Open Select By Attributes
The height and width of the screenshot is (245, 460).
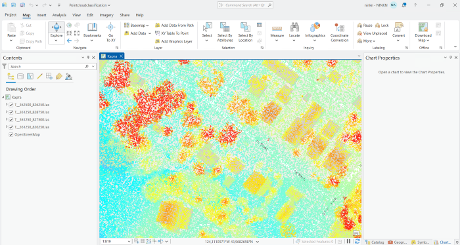pos(225,32)
